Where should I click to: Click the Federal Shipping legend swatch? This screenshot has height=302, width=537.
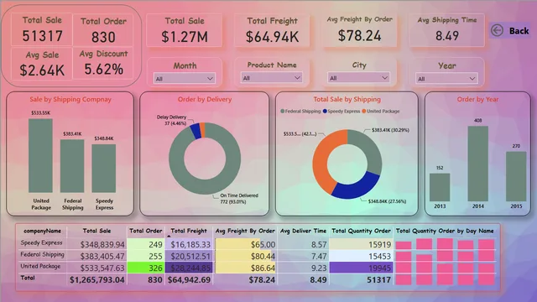pos(283,112)
